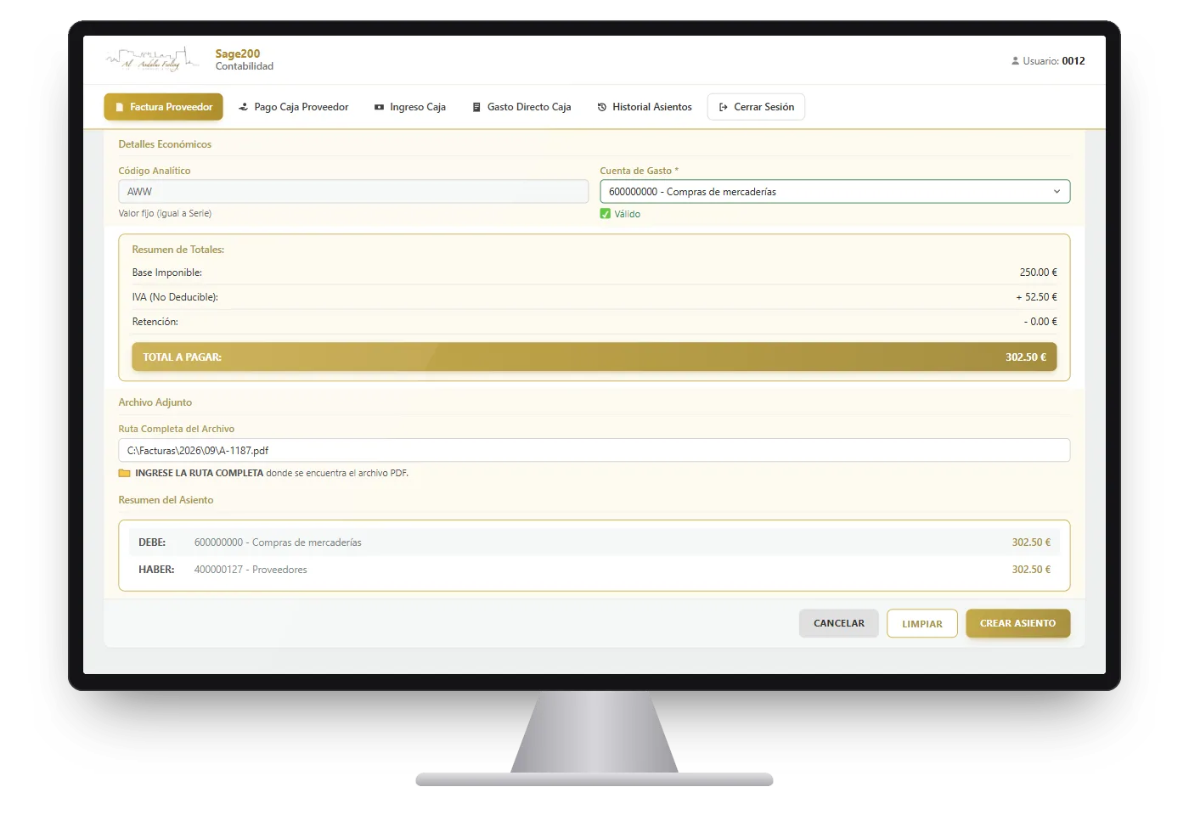The image size is (1189, 815).
Task: Click the INGRESE LA RUTA COMPLETA hint text
Action: (272, 474)
